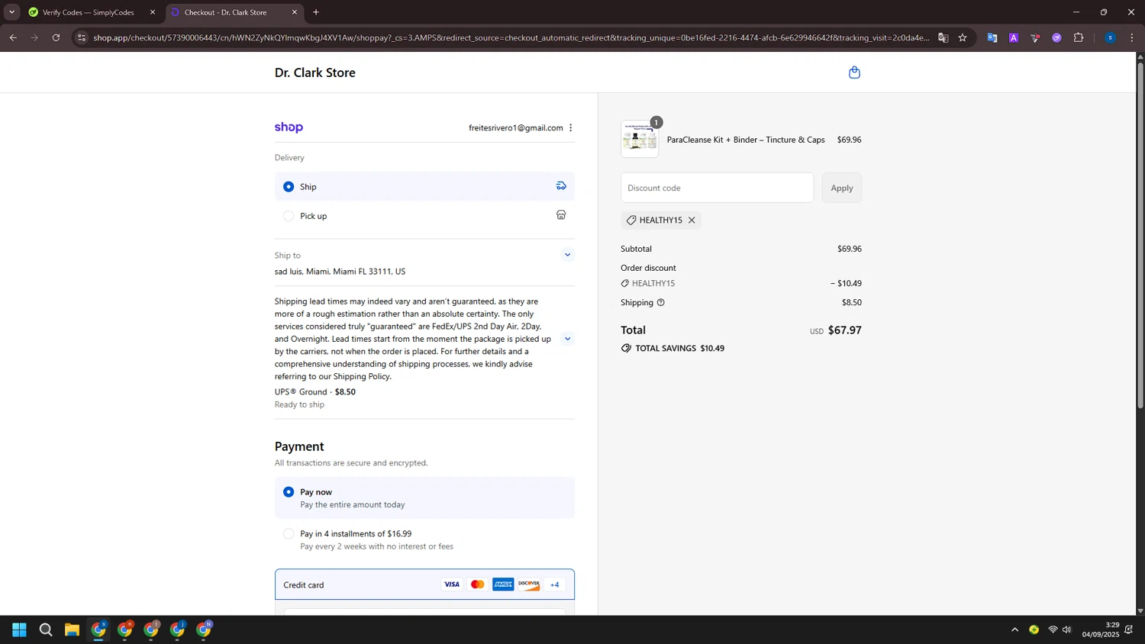Click the Dr. Clark Store header link

(x=315, y=72)
